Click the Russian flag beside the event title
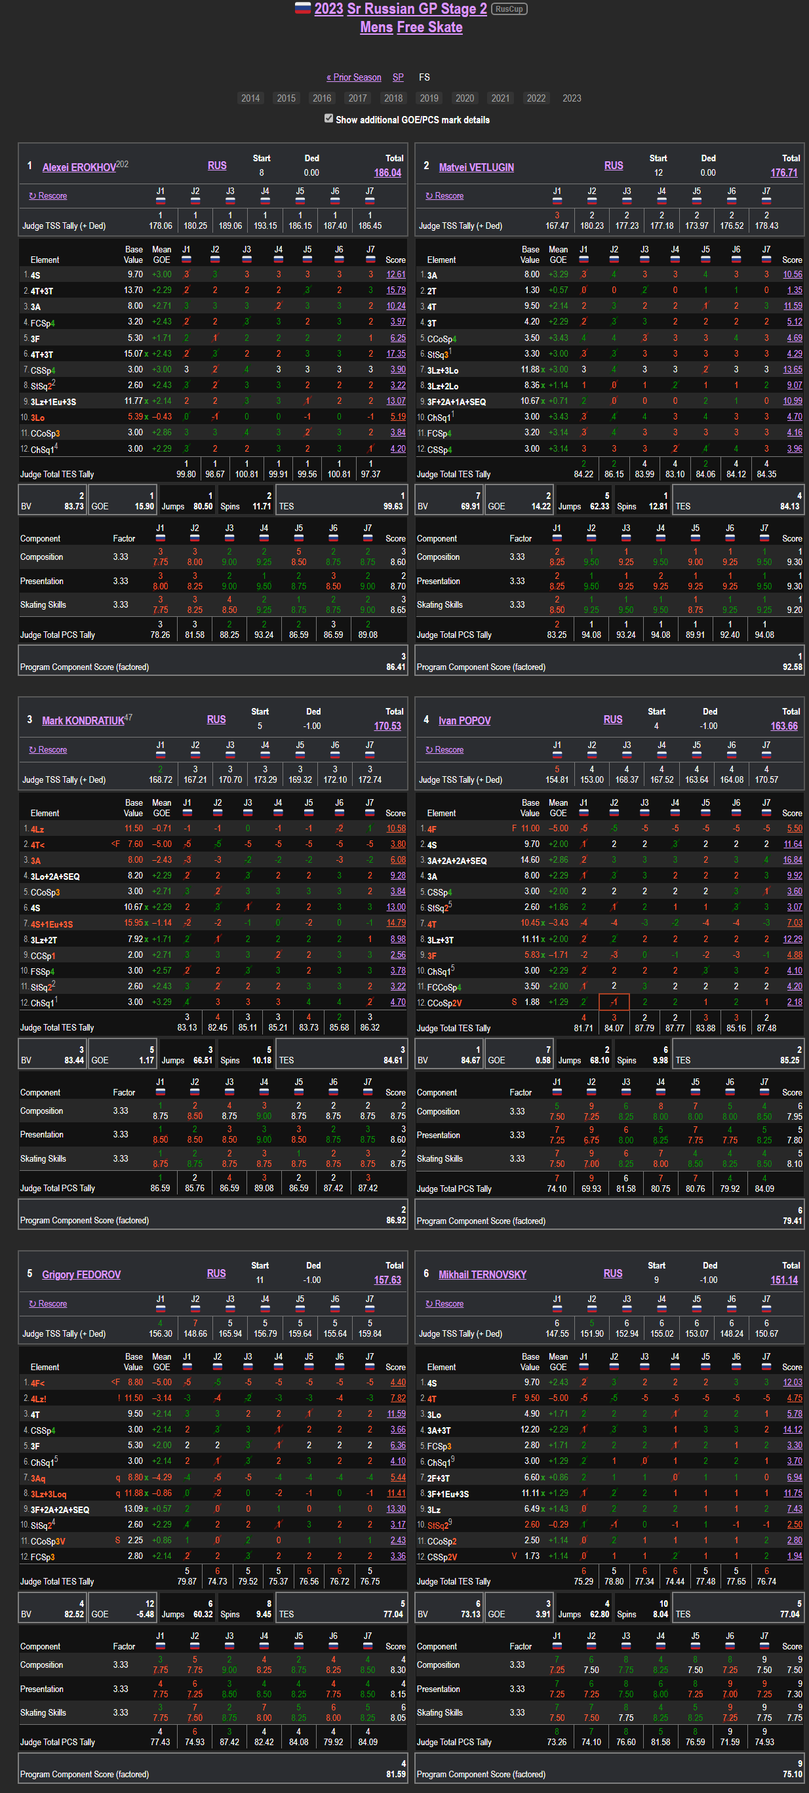 point(302,9)
